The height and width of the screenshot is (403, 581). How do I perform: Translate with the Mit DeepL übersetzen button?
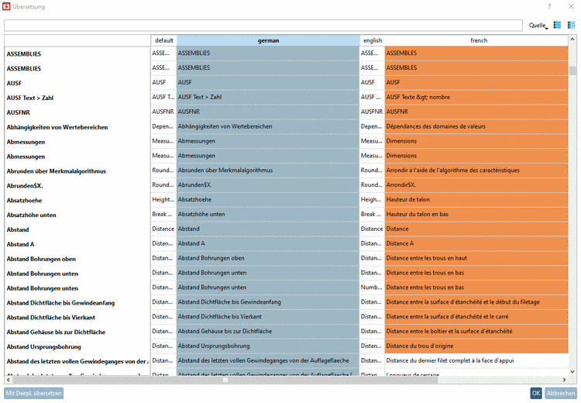[x=34, y=393]
